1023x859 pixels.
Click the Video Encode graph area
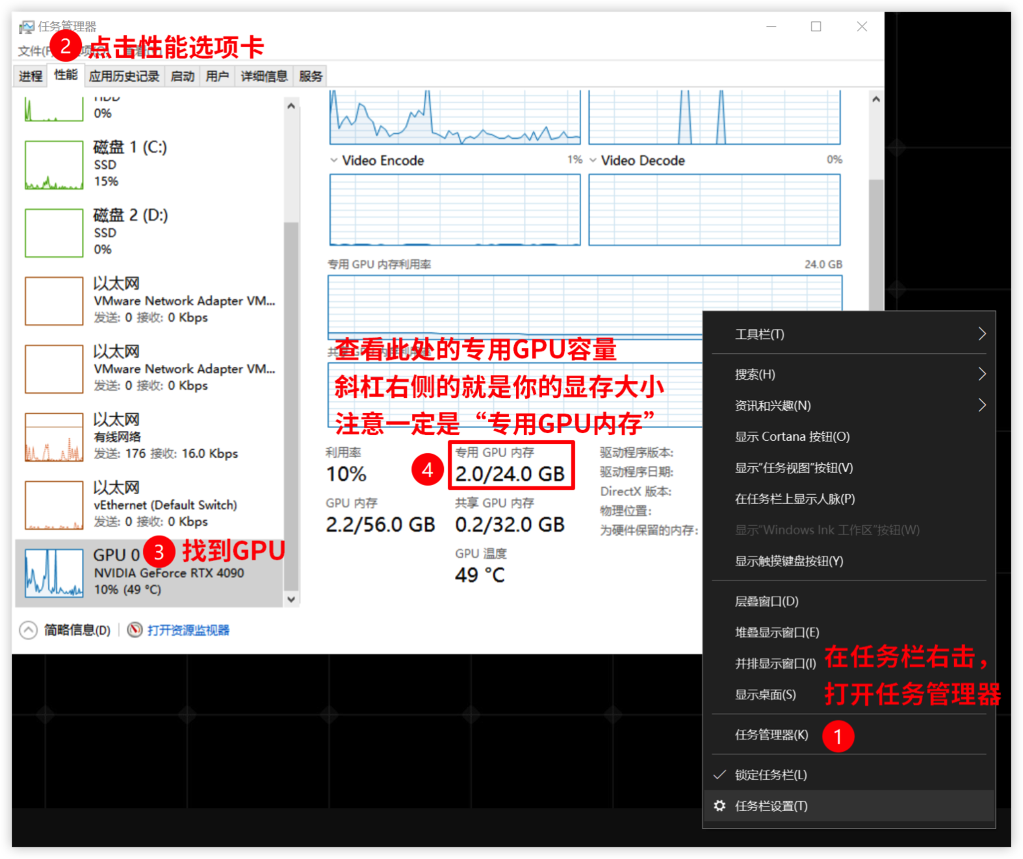(x=455, y=210)
